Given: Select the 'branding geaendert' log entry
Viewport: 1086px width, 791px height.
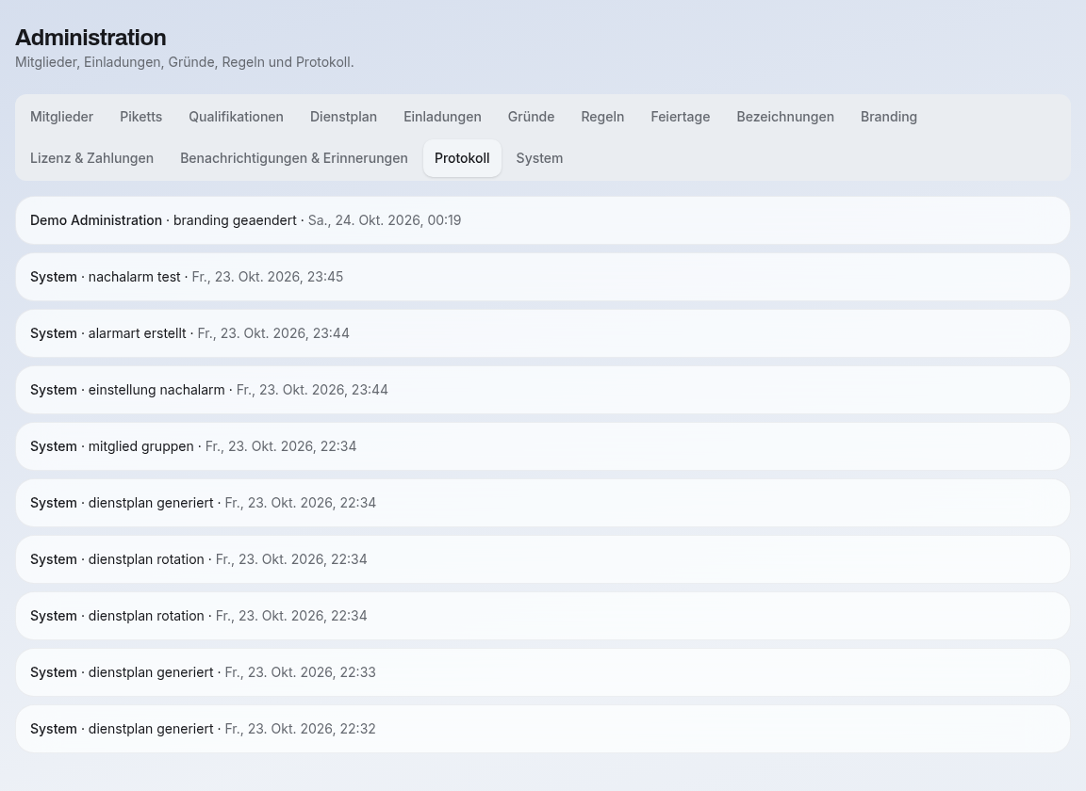Looking at the screenshot, I should pyautogui.click(x=543, y=220).
